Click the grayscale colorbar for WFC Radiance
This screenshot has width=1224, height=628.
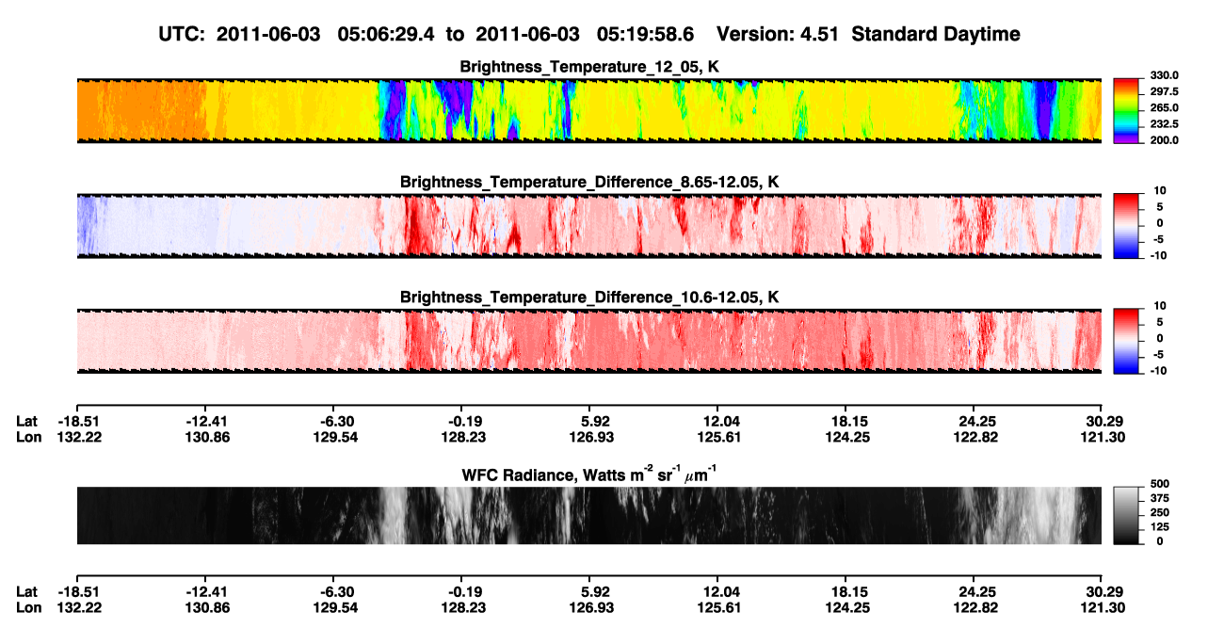[1126, 515]
